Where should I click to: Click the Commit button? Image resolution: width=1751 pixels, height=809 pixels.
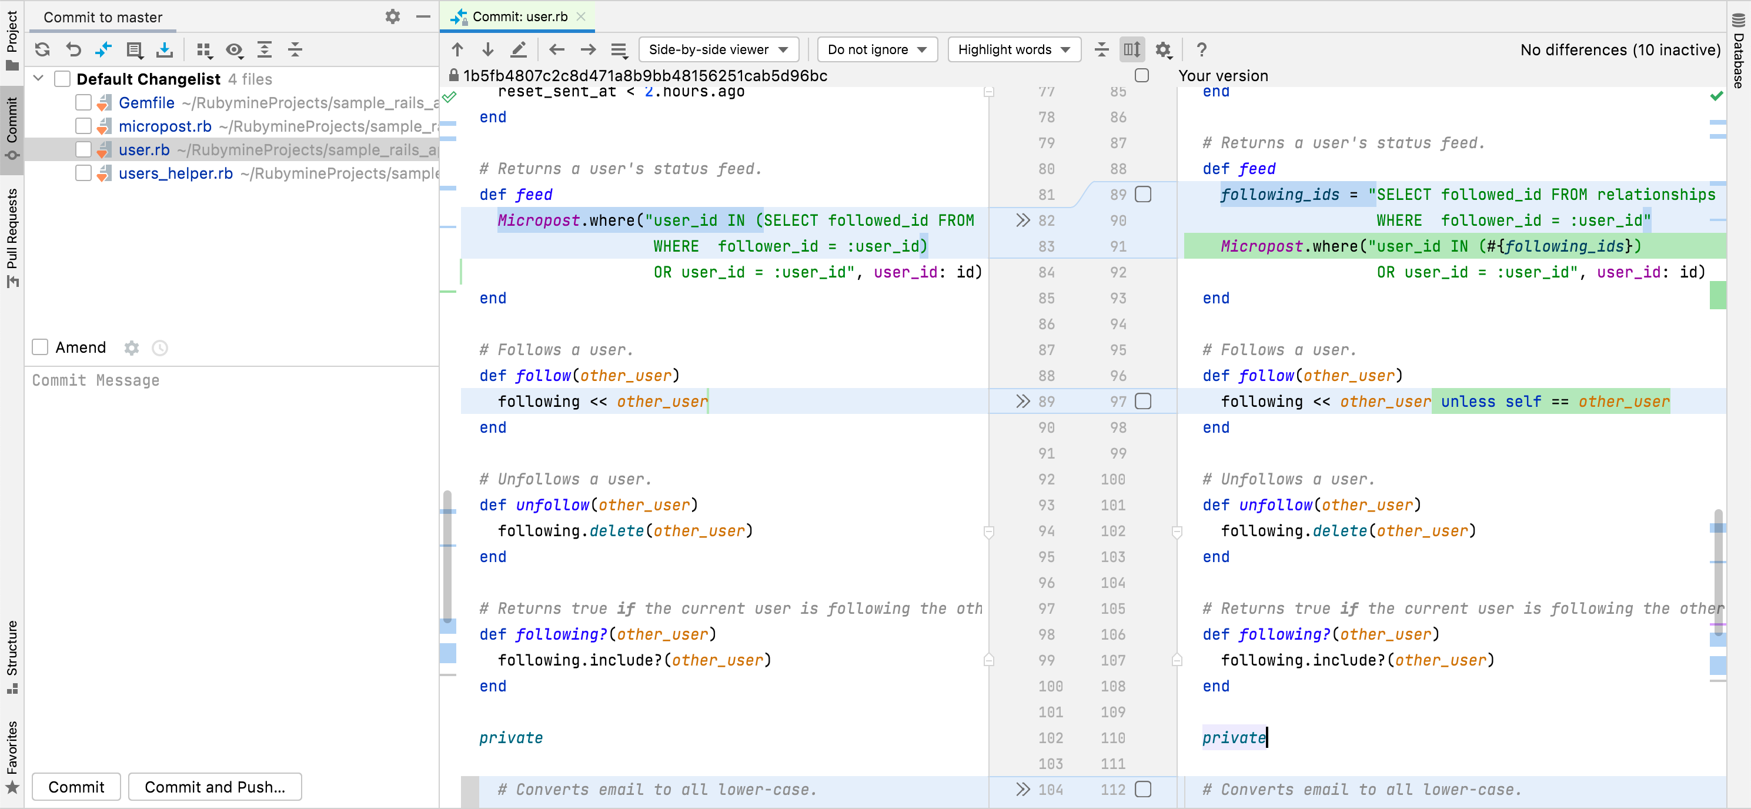pyautogui.click(x=75, y=787)
